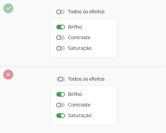Click the Contraste label in the red X example
The height and width of the screenshot is (133, 166).
pos(79,105)
